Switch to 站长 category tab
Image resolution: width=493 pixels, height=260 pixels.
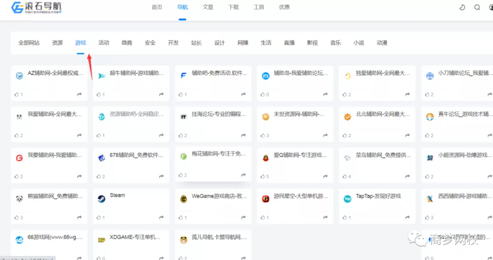(197, 43)
